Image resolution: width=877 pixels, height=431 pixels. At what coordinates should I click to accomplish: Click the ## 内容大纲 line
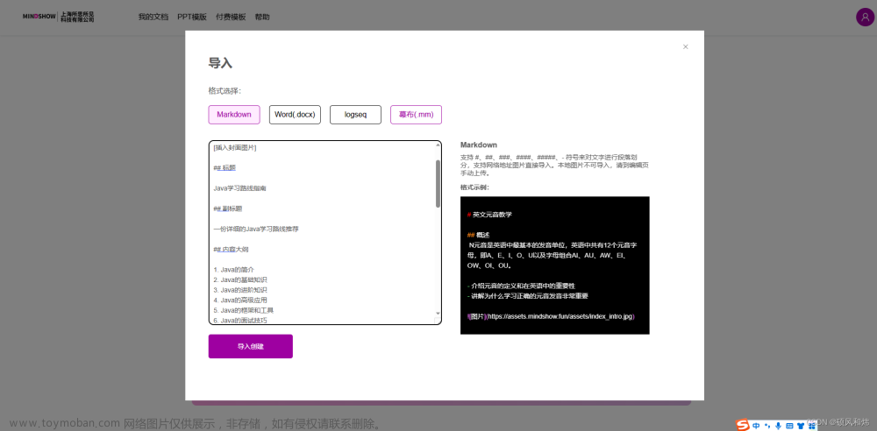click(231, 250)
